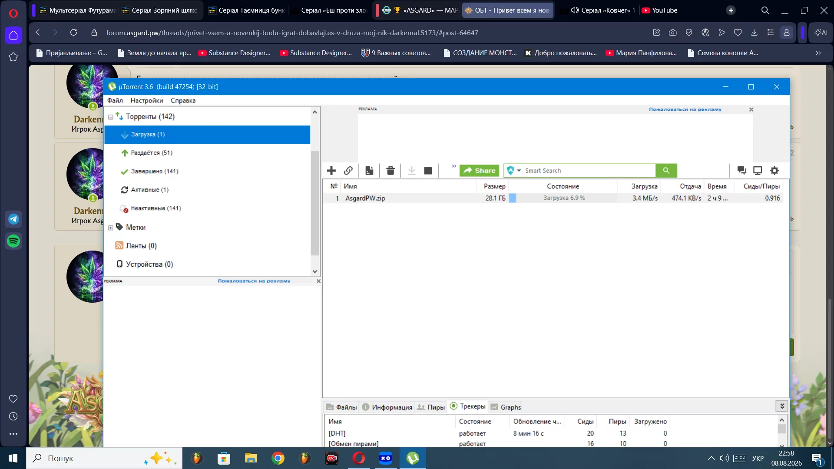
Task: Open a new Opera tab plus button
Action: (731, 10)
